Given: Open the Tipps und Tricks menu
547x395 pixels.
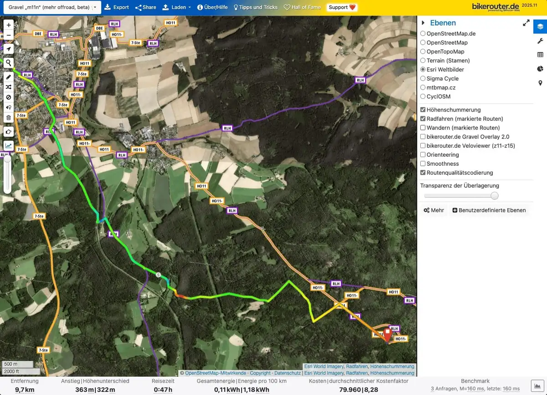Looking at the screenshot, I should point(256,7).
